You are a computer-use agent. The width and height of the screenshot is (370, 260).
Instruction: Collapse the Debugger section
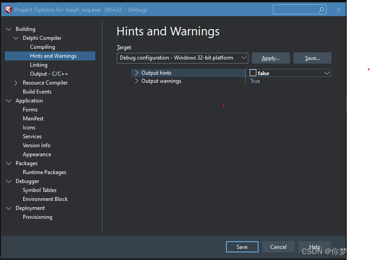tap(9, 181)
